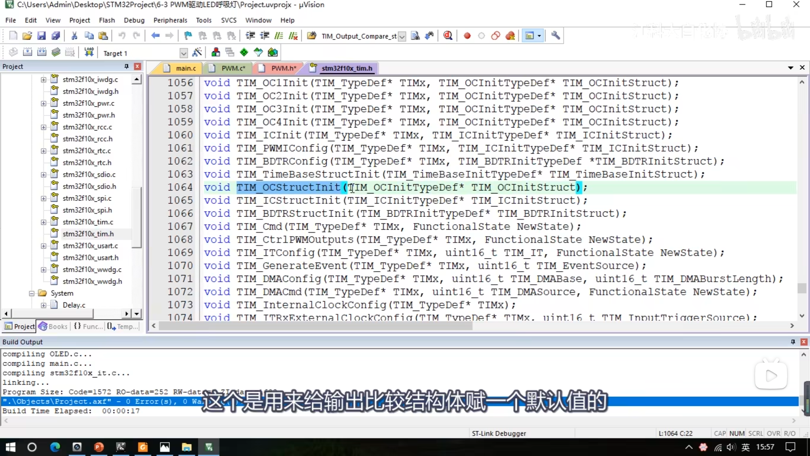
Task: Click the Download LOAD icon
Action: (89, 53)
